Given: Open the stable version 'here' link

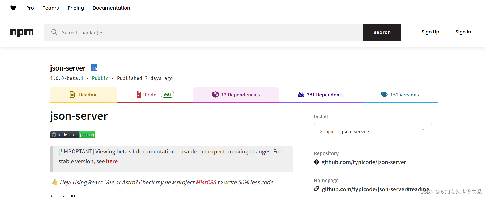Looking at the screenshot, I should click(112, 161).
